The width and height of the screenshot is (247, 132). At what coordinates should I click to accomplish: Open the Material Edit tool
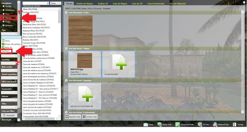point(215,125)
